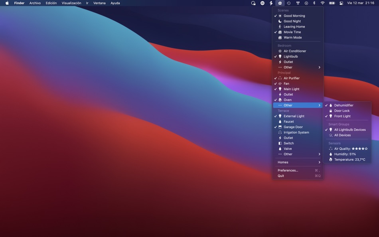Open the Apple menu
Viewport: 379px width, 237px height.
tap(7, 3)
